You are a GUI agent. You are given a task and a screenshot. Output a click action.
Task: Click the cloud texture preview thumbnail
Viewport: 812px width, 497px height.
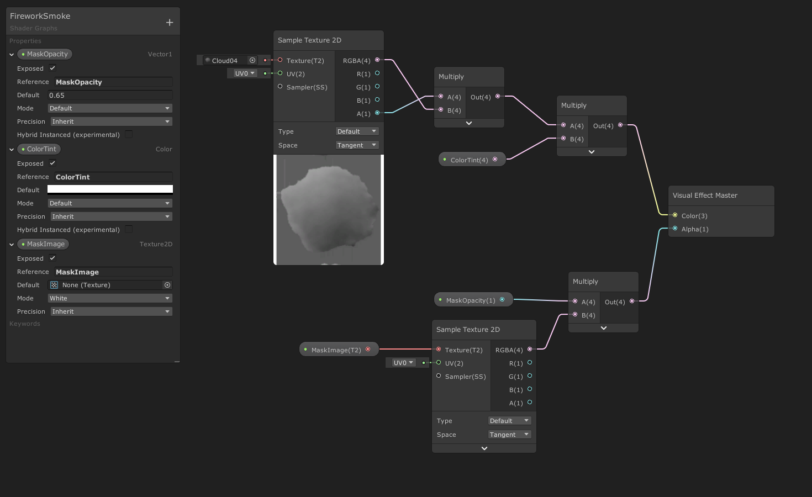pos(328,209)
